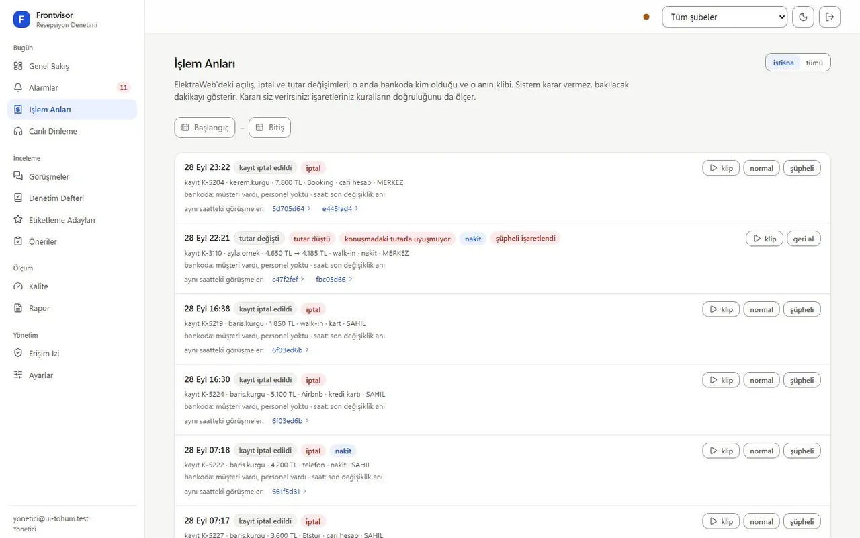Mark the 28 Eyl 23:22 record as şüpheli
Viewport: 860px width, 538px height.
coord(802,168)
